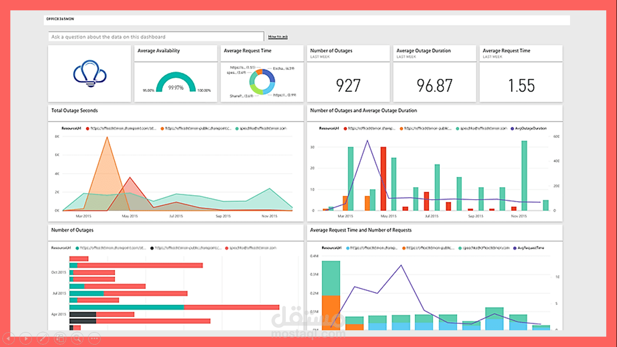
Task: Select the AvgRequestTime legend entry
Action: [x=528, y=248]
